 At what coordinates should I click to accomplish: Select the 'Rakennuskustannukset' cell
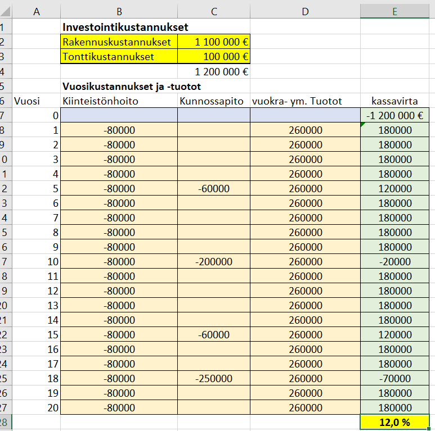pos(119,42)
